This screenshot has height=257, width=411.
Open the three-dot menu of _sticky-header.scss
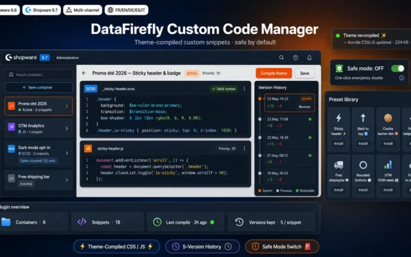click(244, 89)
